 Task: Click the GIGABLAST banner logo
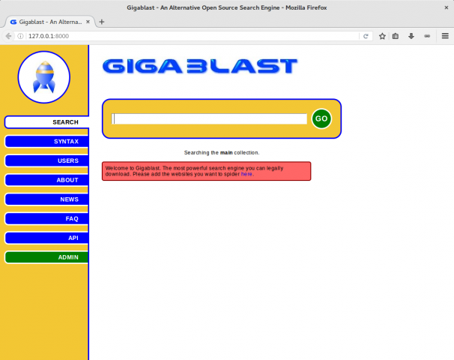click(200, 66)
